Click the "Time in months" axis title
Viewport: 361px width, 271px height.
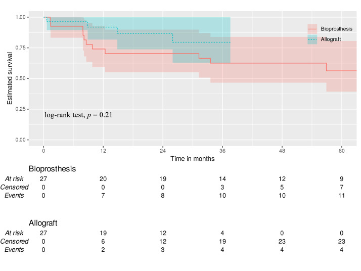coord(192,159)
